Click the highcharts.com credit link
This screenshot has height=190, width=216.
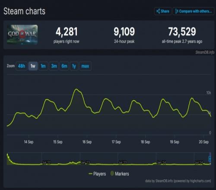point(200,181)
